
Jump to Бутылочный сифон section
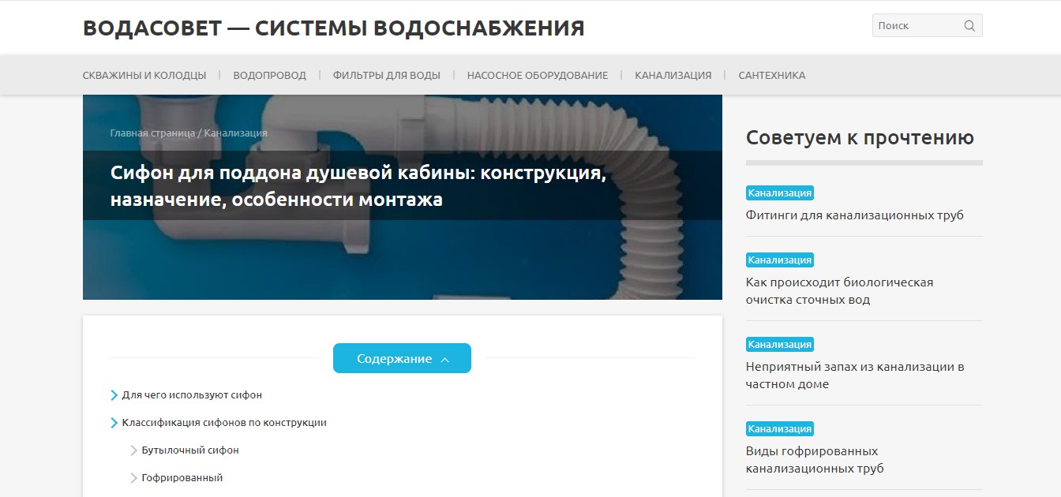coord(190,450)
